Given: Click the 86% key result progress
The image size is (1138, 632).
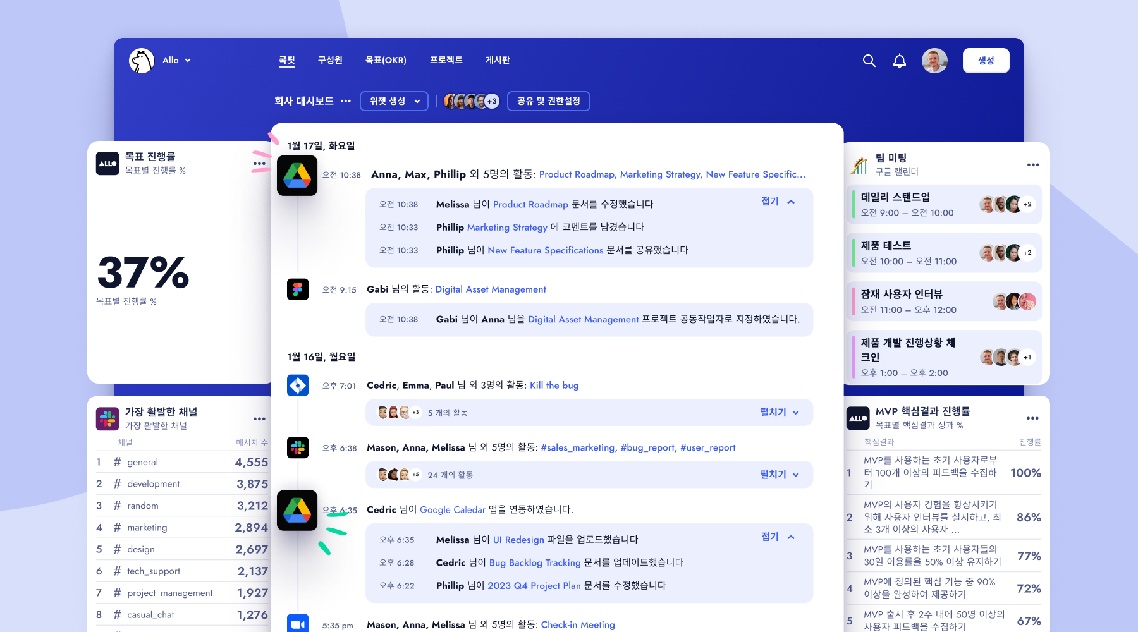Looking at the screenshot, I should pyautogui.click(x=1029, y=517).
